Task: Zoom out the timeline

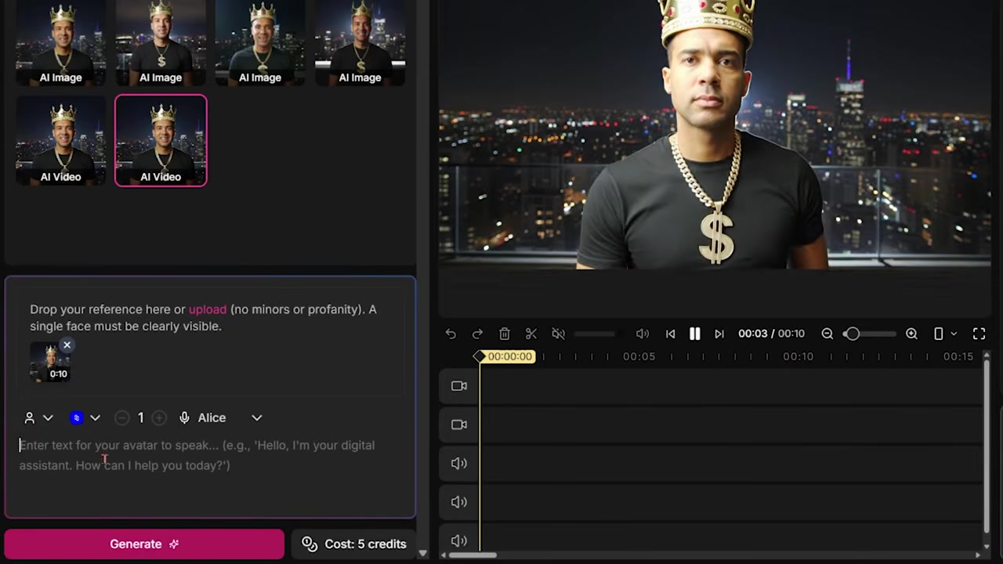Action: 827,334
